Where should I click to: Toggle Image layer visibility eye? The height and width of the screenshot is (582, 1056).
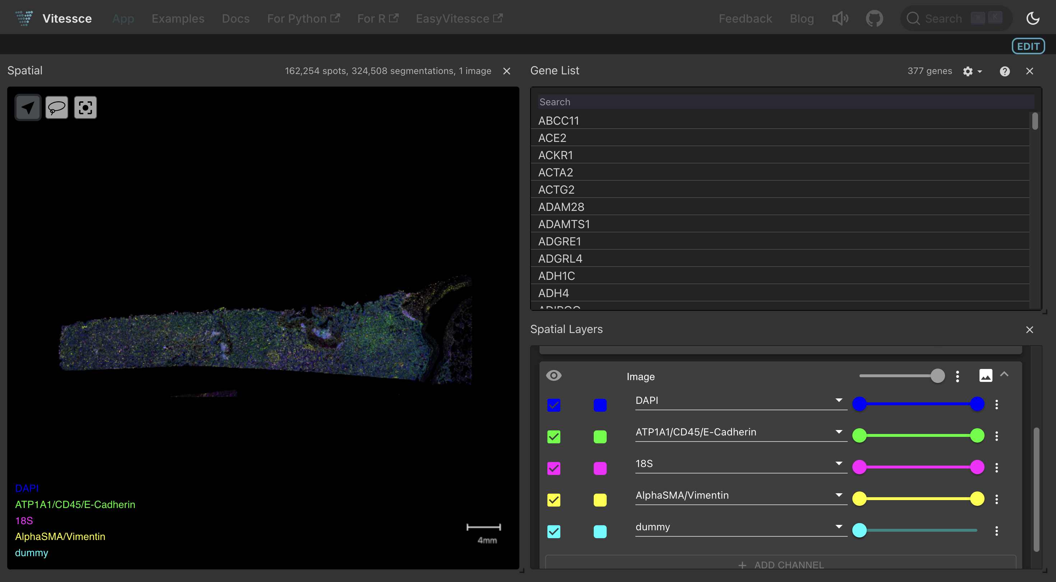pyautogui.click(x=554, y=375)
